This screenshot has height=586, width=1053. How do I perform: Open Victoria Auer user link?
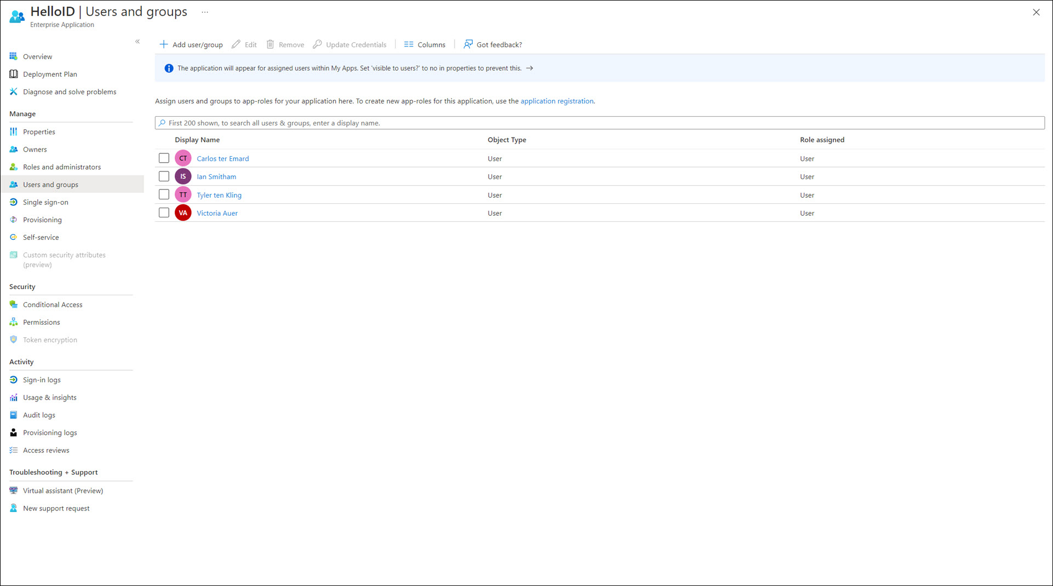coord(217,213)
